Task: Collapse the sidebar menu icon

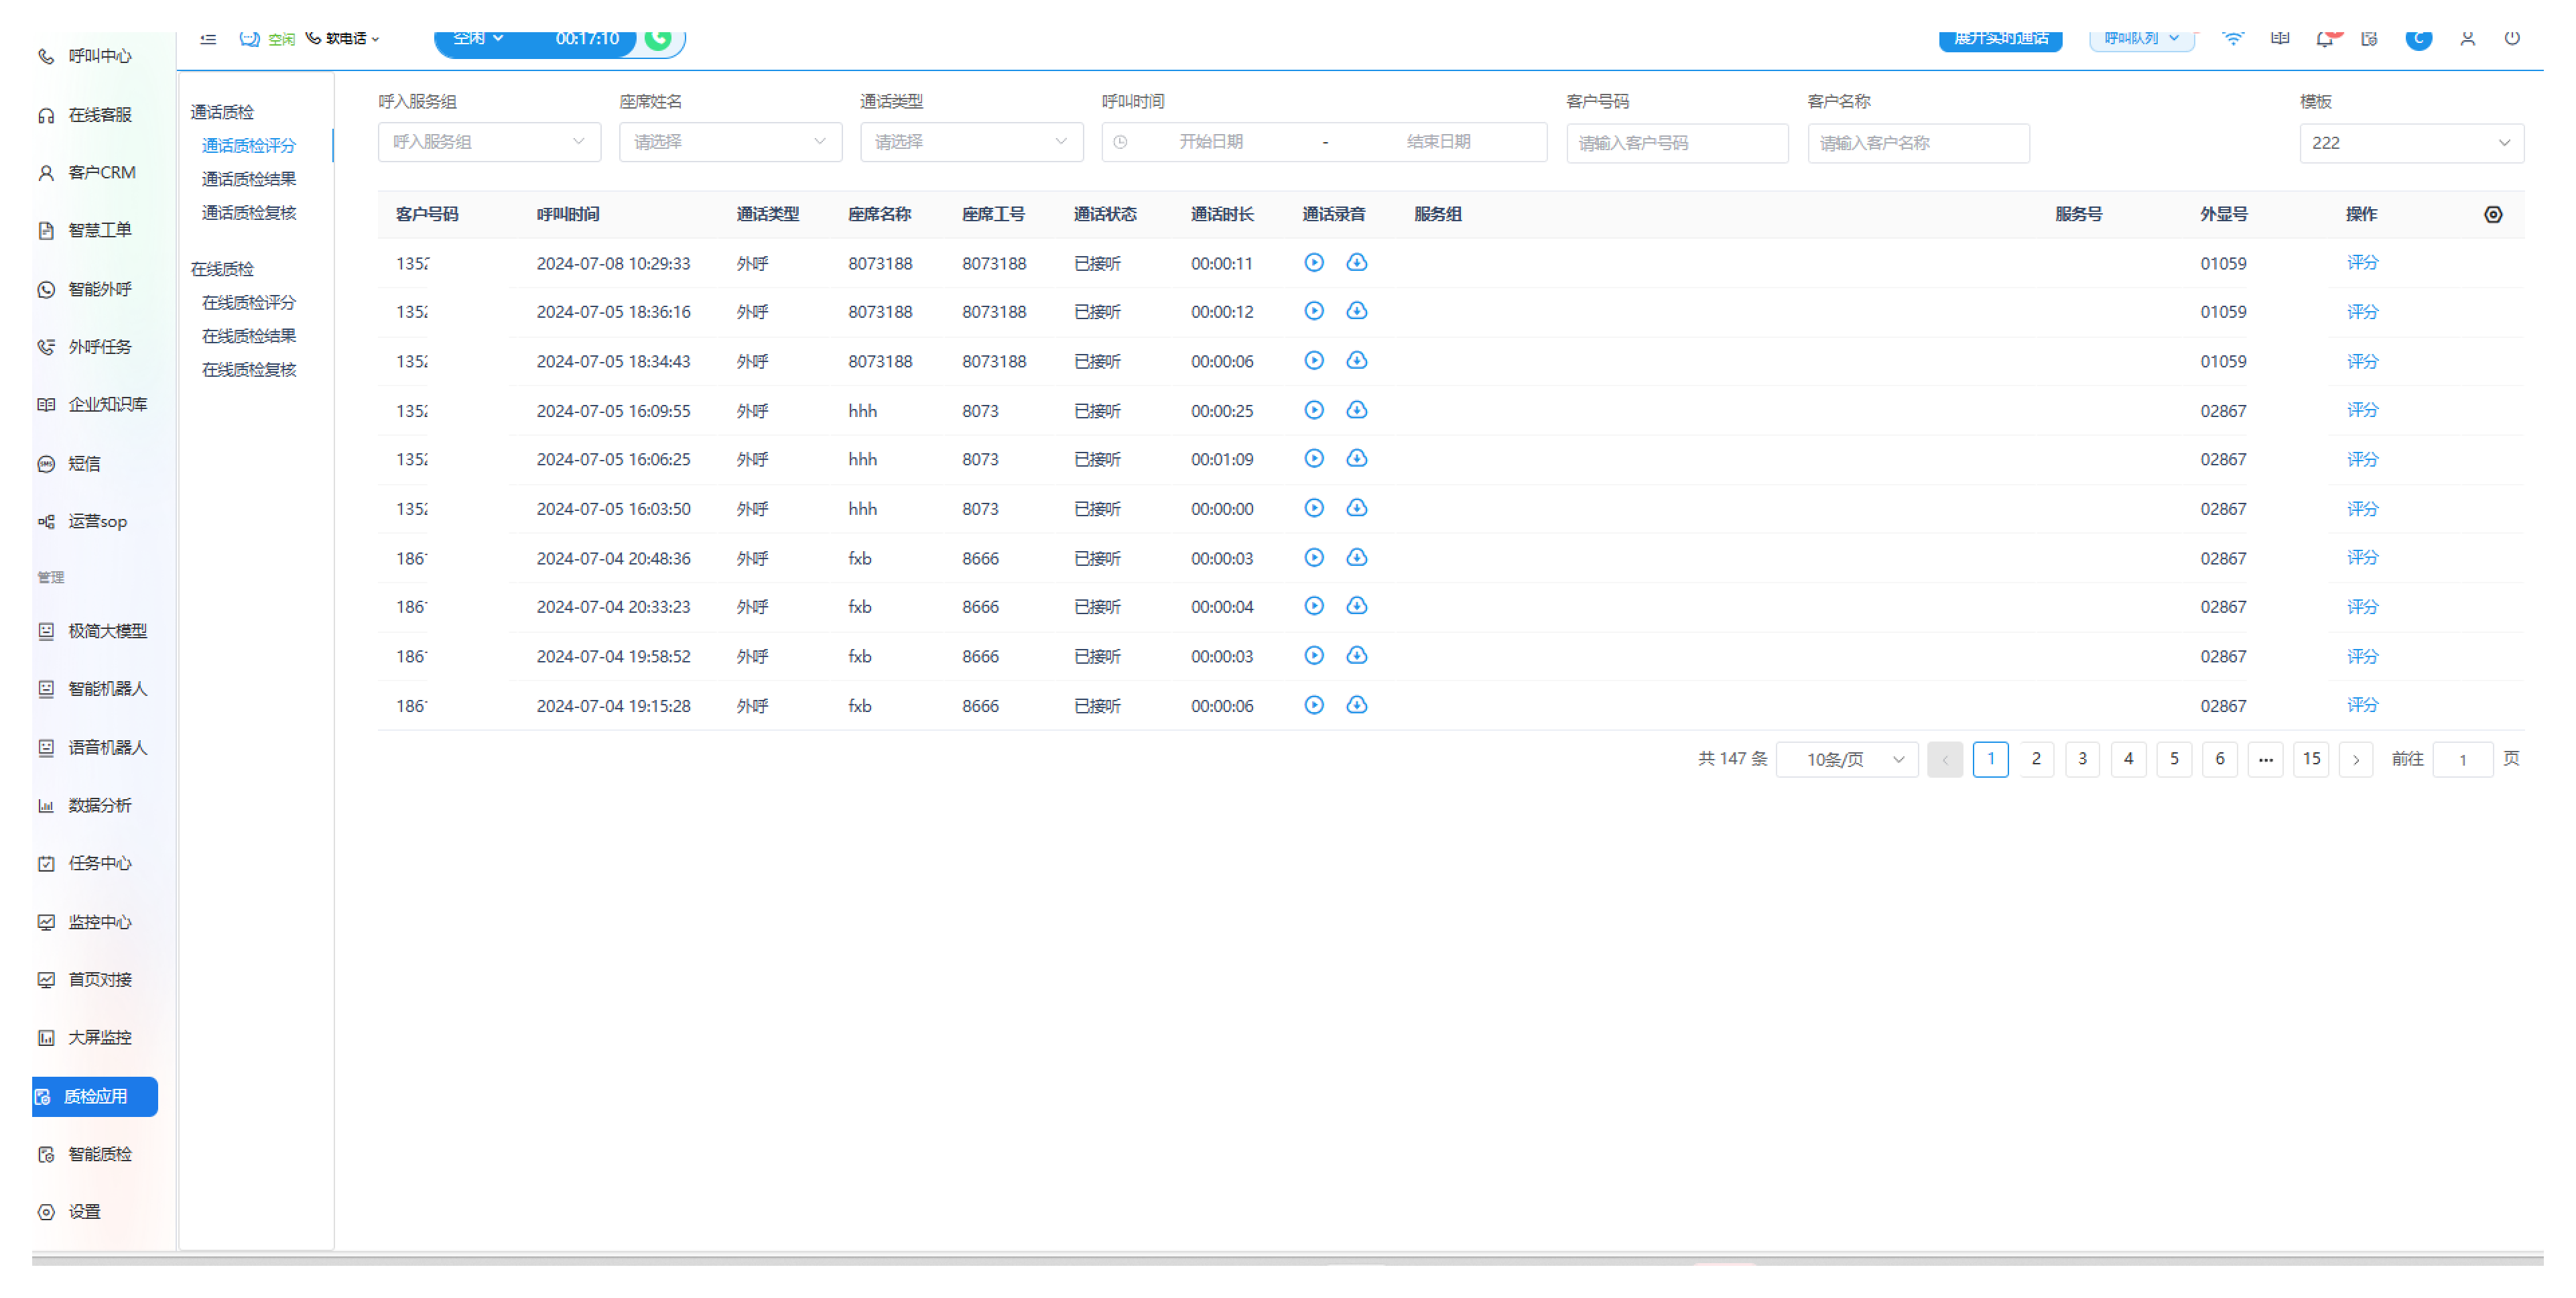Action: [208, 39]
